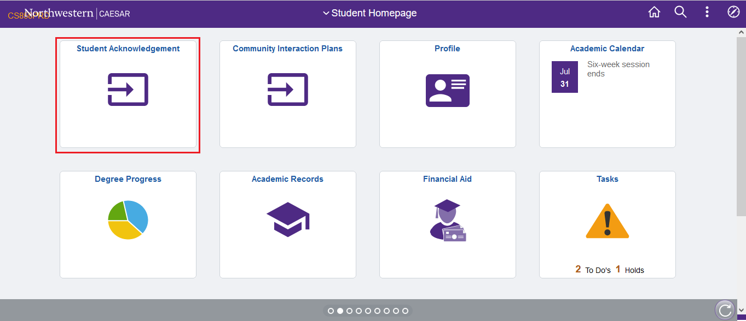Click the Degree Progress pie chart
746x321 pixels.
point(128,220)
